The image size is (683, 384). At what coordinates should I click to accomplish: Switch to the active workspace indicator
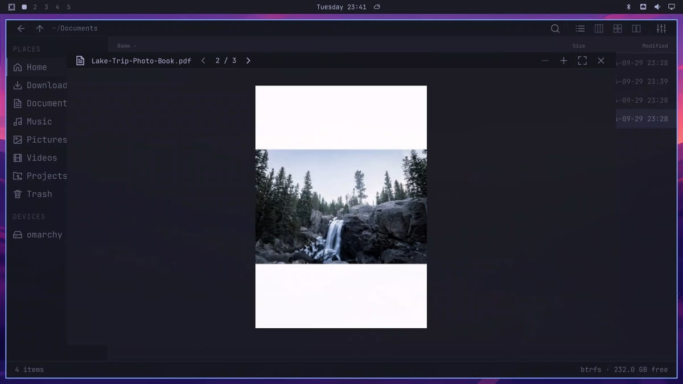coord(24,7)
